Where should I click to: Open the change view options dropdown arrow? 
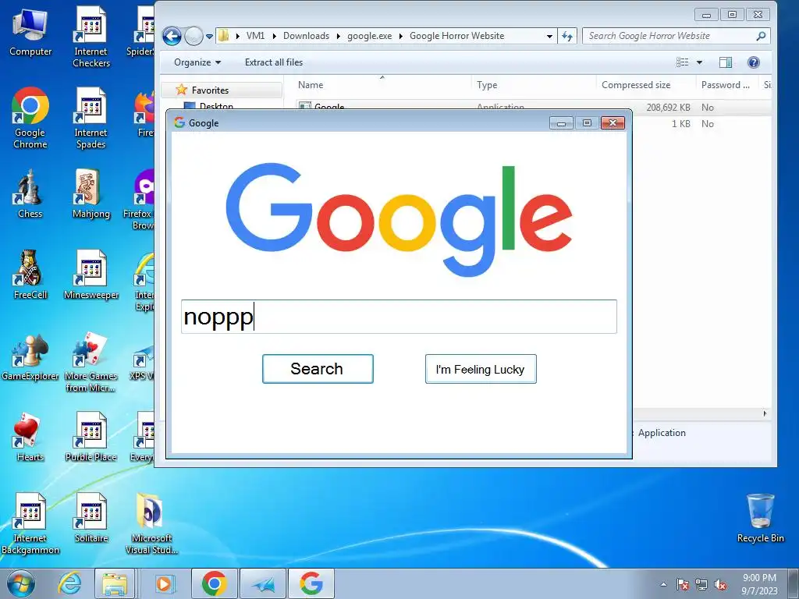click(699, 62)
